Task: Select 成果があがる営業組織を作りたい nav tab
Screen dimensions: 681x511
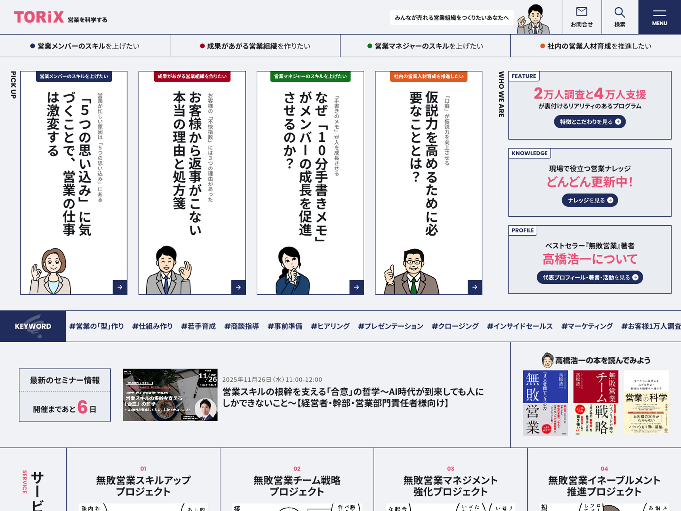Action: tap(255, 46)
